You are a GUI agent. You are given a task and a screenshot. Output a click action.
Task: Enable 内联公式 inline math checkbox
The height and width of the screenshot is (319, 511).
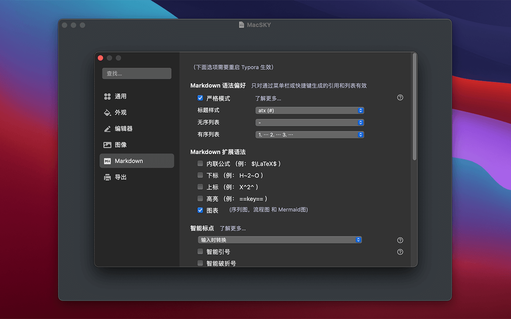pyautogui.click(x=200, y=163)
